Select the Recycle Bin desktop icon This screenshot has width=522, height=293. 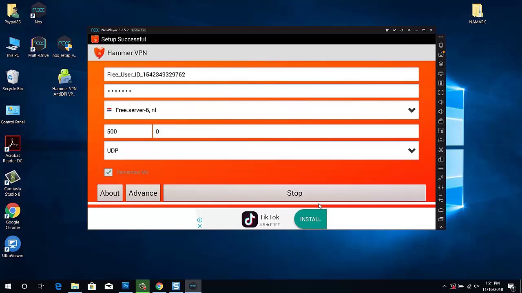point(13,80)
